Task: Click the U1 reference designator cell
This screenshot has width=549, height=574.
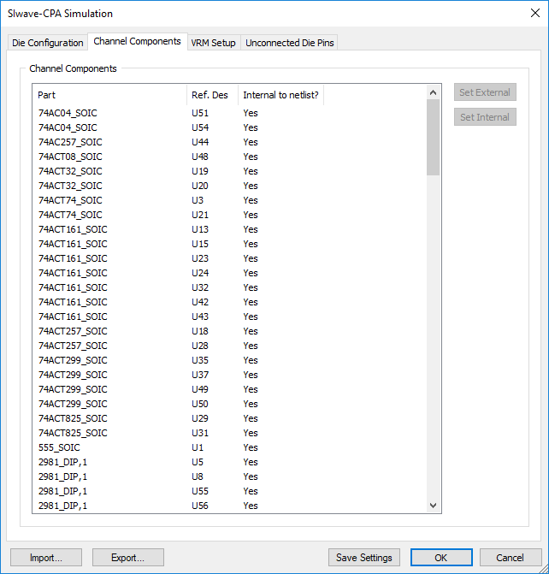Action: click(198, 447)
